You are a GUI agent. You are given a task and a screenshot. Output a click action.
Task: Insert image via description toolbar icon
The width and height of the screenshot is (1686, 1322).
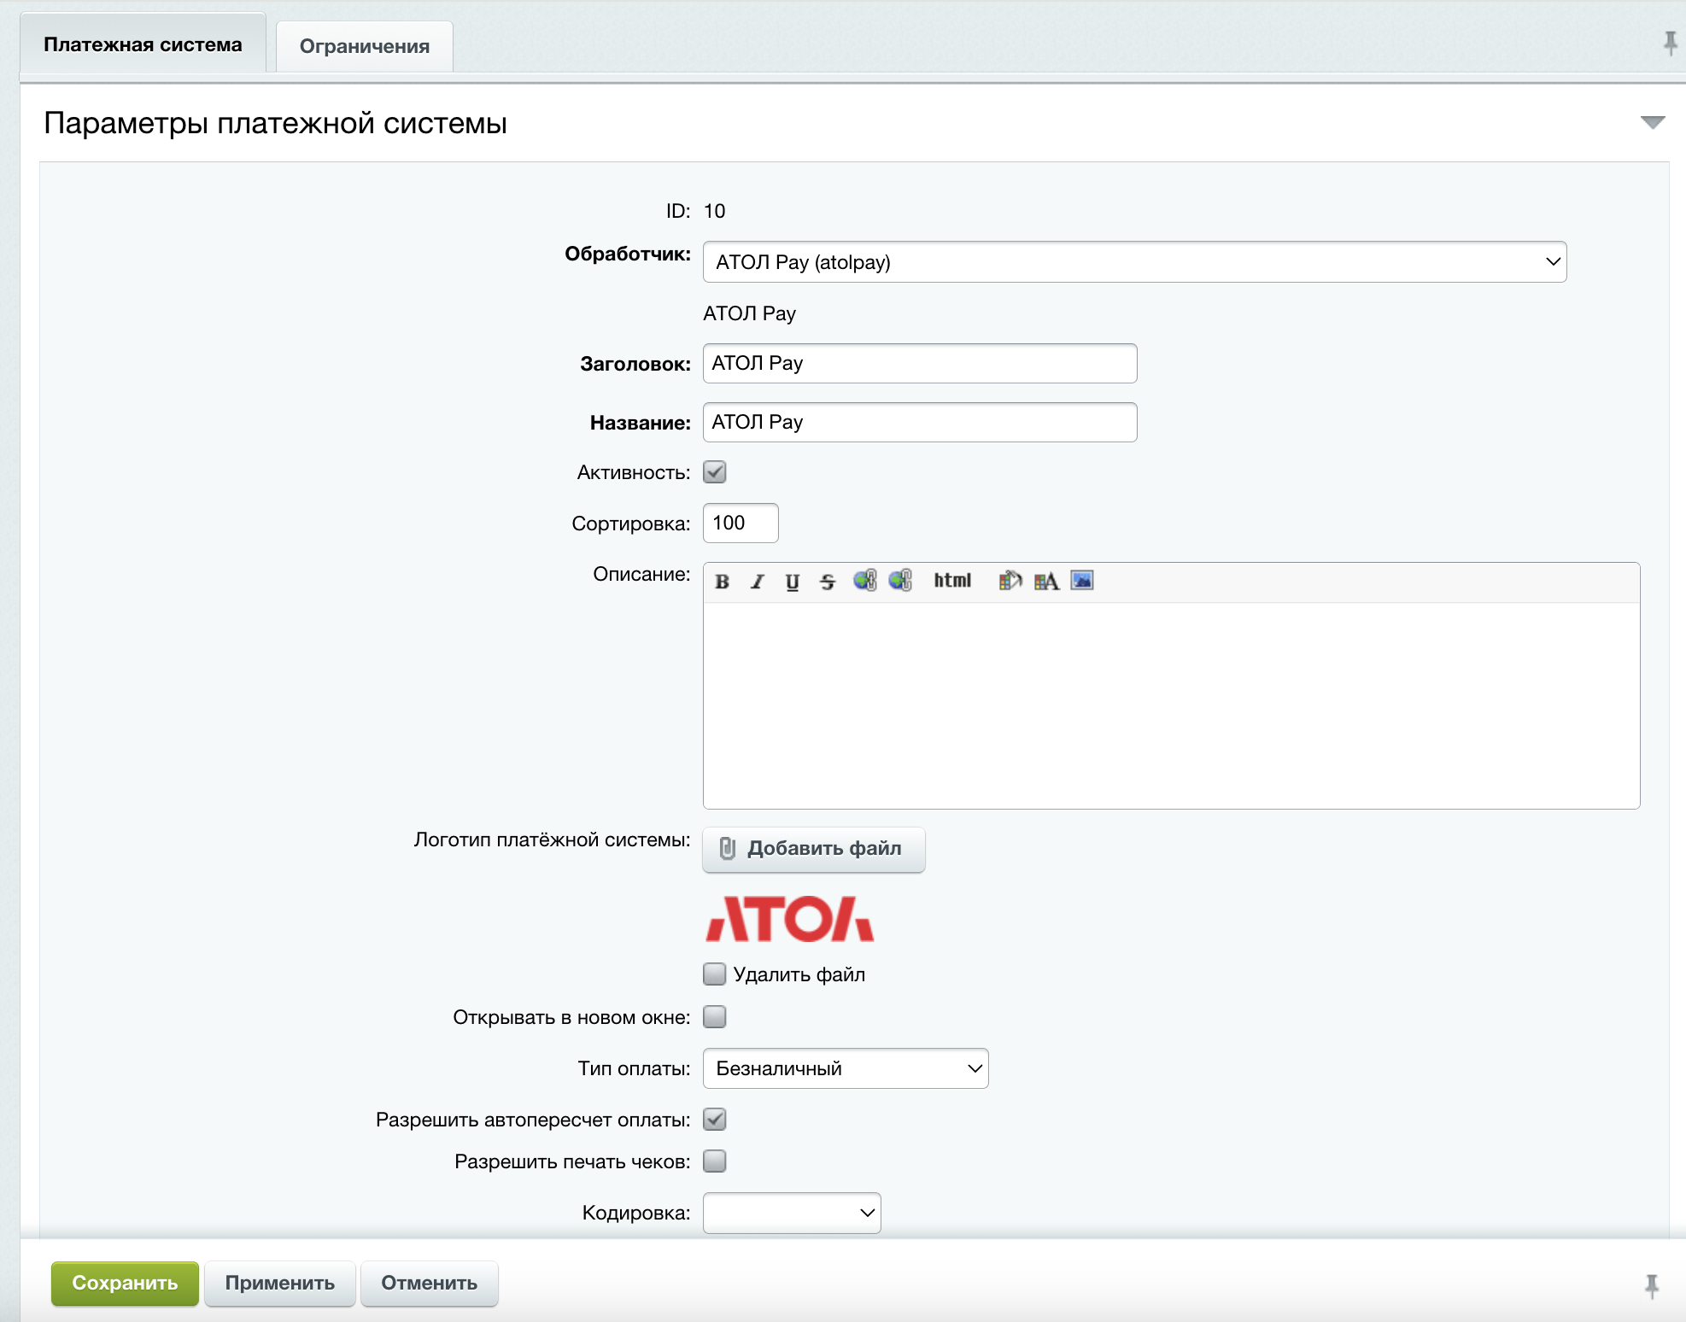1082,581
